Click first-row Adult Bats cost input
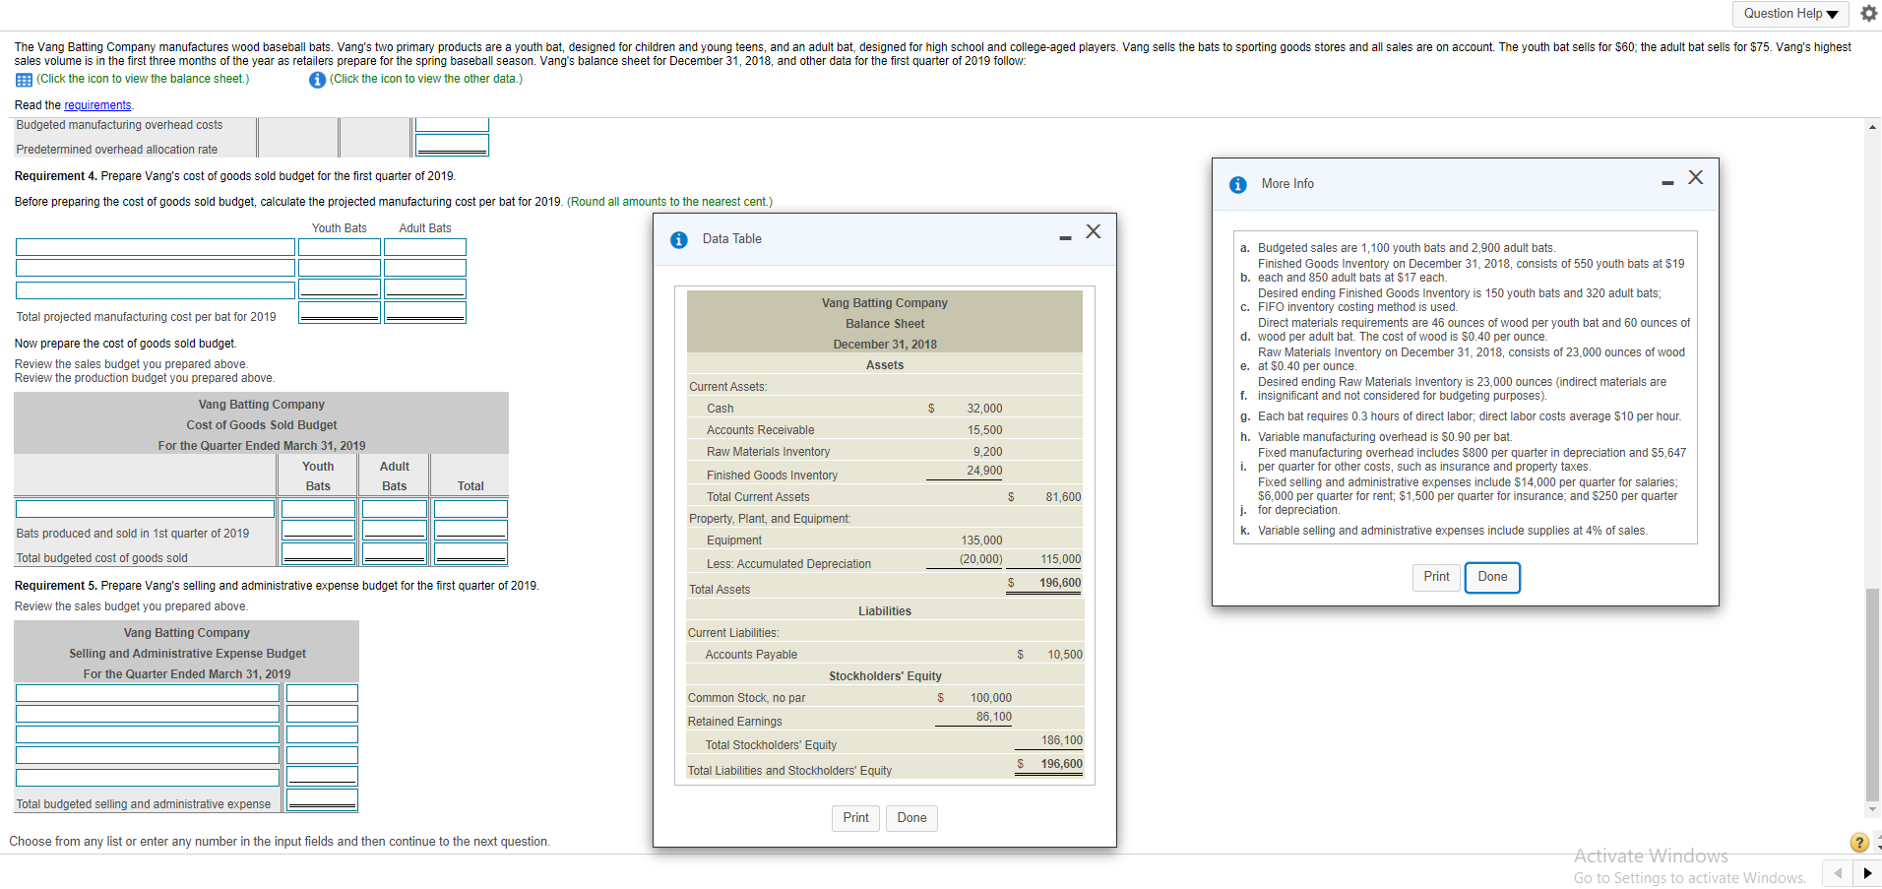This screenshot has height=889, width=1882. 425,247
